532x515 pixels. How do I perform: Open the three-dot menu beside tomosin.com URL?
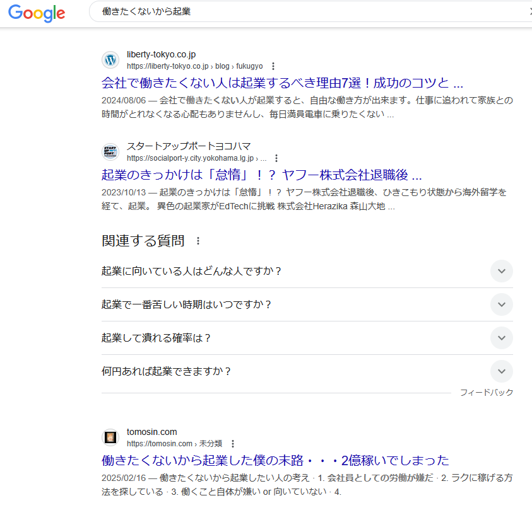[x=233, y=444]
